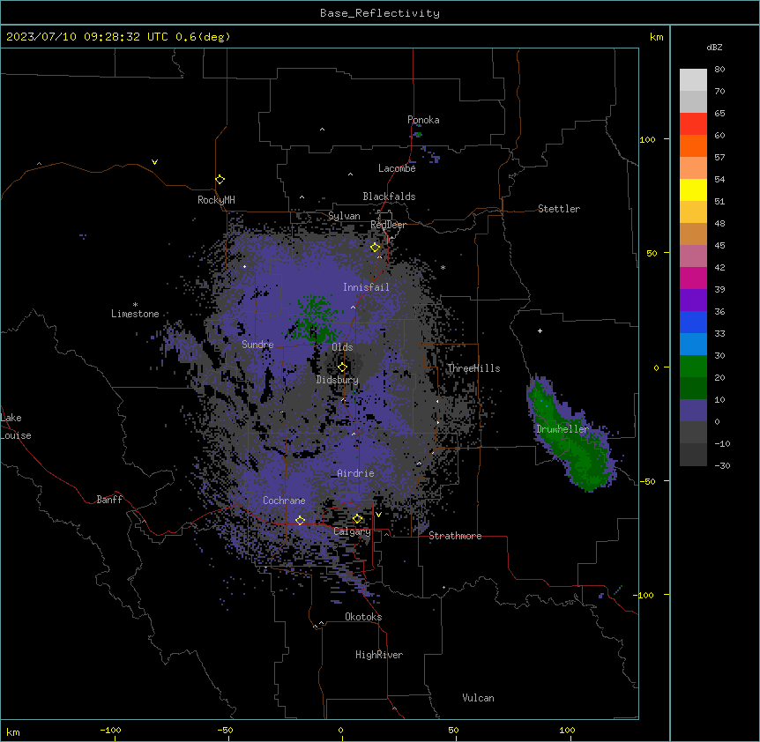This screenshot has height=742, width=760.
Task: Click the Ponoka city label
Action: [x=423, y=120]
